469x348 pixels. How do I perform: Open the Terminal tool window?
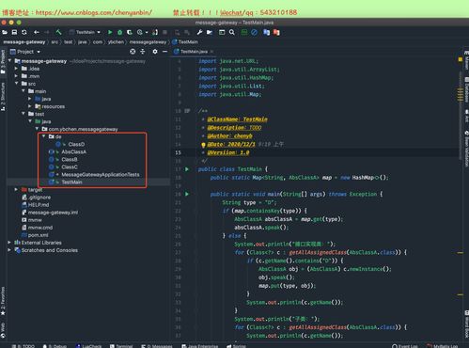pyautogui.click(x=121, y=346)
